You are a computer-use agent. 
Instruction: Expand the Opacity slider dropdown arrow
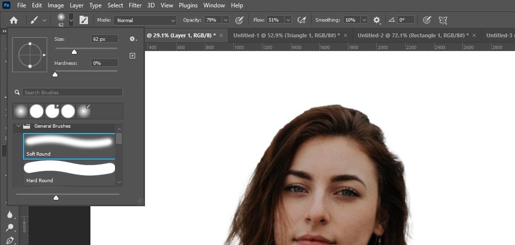(x=226, y=20)
